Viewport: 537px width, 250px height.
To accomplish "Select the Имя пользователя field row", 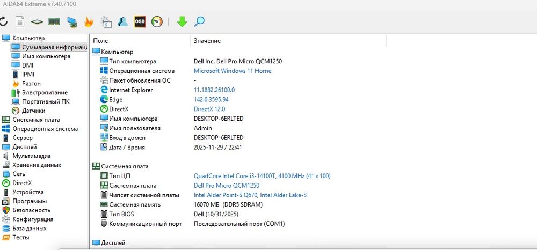I will (x=135, y=128).
